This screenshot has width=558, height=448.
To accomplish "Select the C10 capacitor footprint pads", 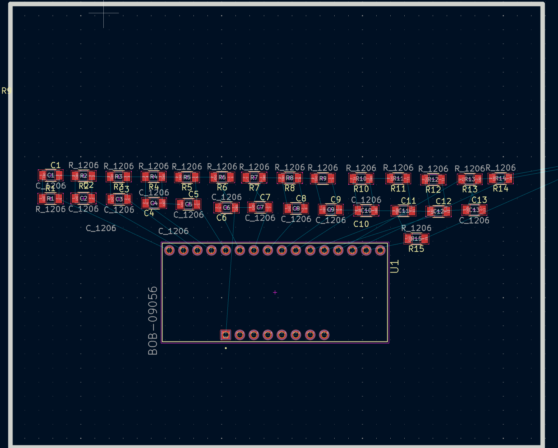I will [366, 210].
